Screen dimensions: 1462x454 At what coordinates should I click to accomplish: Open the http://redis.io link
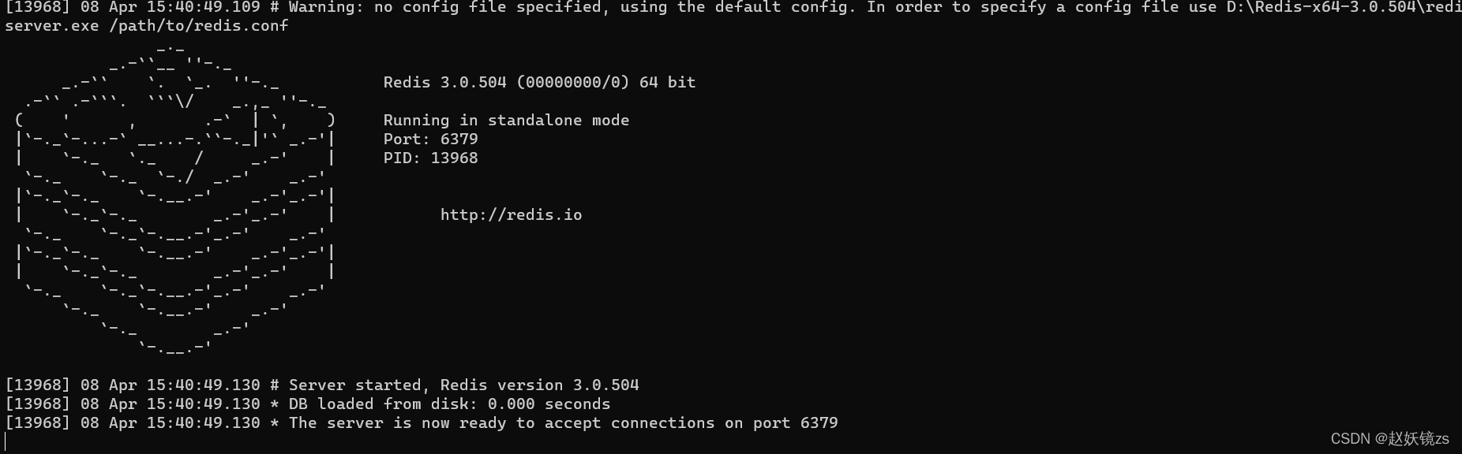click(x=511, y=214)
